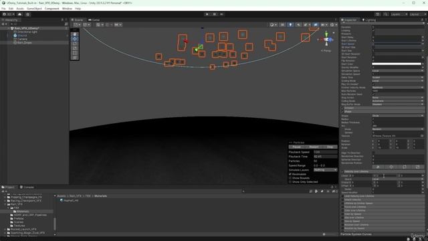Click the second shape gizmo tool button
Screen dimensions: 428x241
pyautogui.click(x=391, y=167)
